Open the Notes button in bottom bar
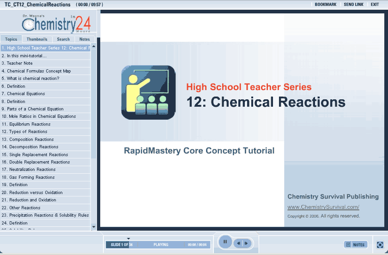Image resolution: width=388 pixels, height=255 pixels. click(x=355, y=245)
